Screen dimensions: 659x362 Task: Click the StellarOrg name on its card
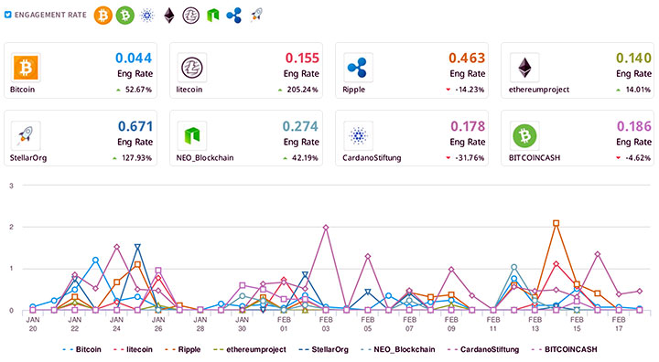(28, 158)
